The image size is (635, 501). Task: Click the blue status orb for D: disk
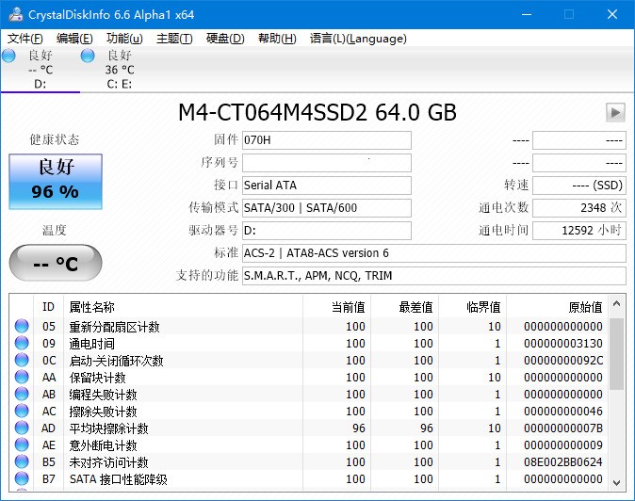(8, 56)
